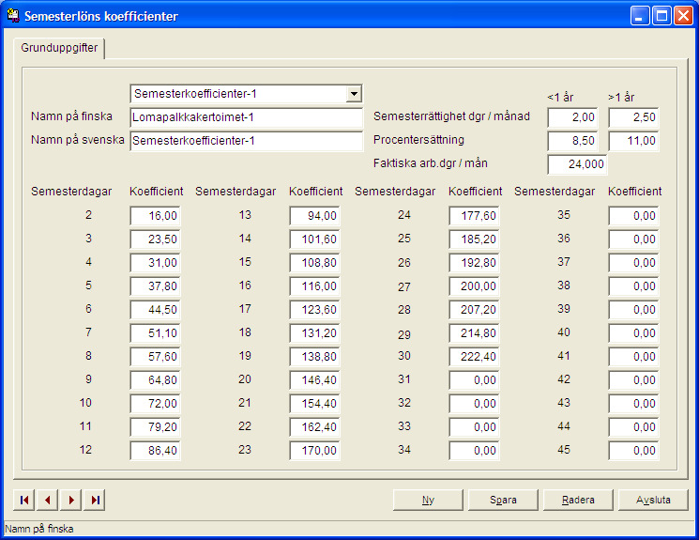Maximize the Semesterlöns koefficienter window
This screenshot has width=699, height=540.
[x=661, y=16]
